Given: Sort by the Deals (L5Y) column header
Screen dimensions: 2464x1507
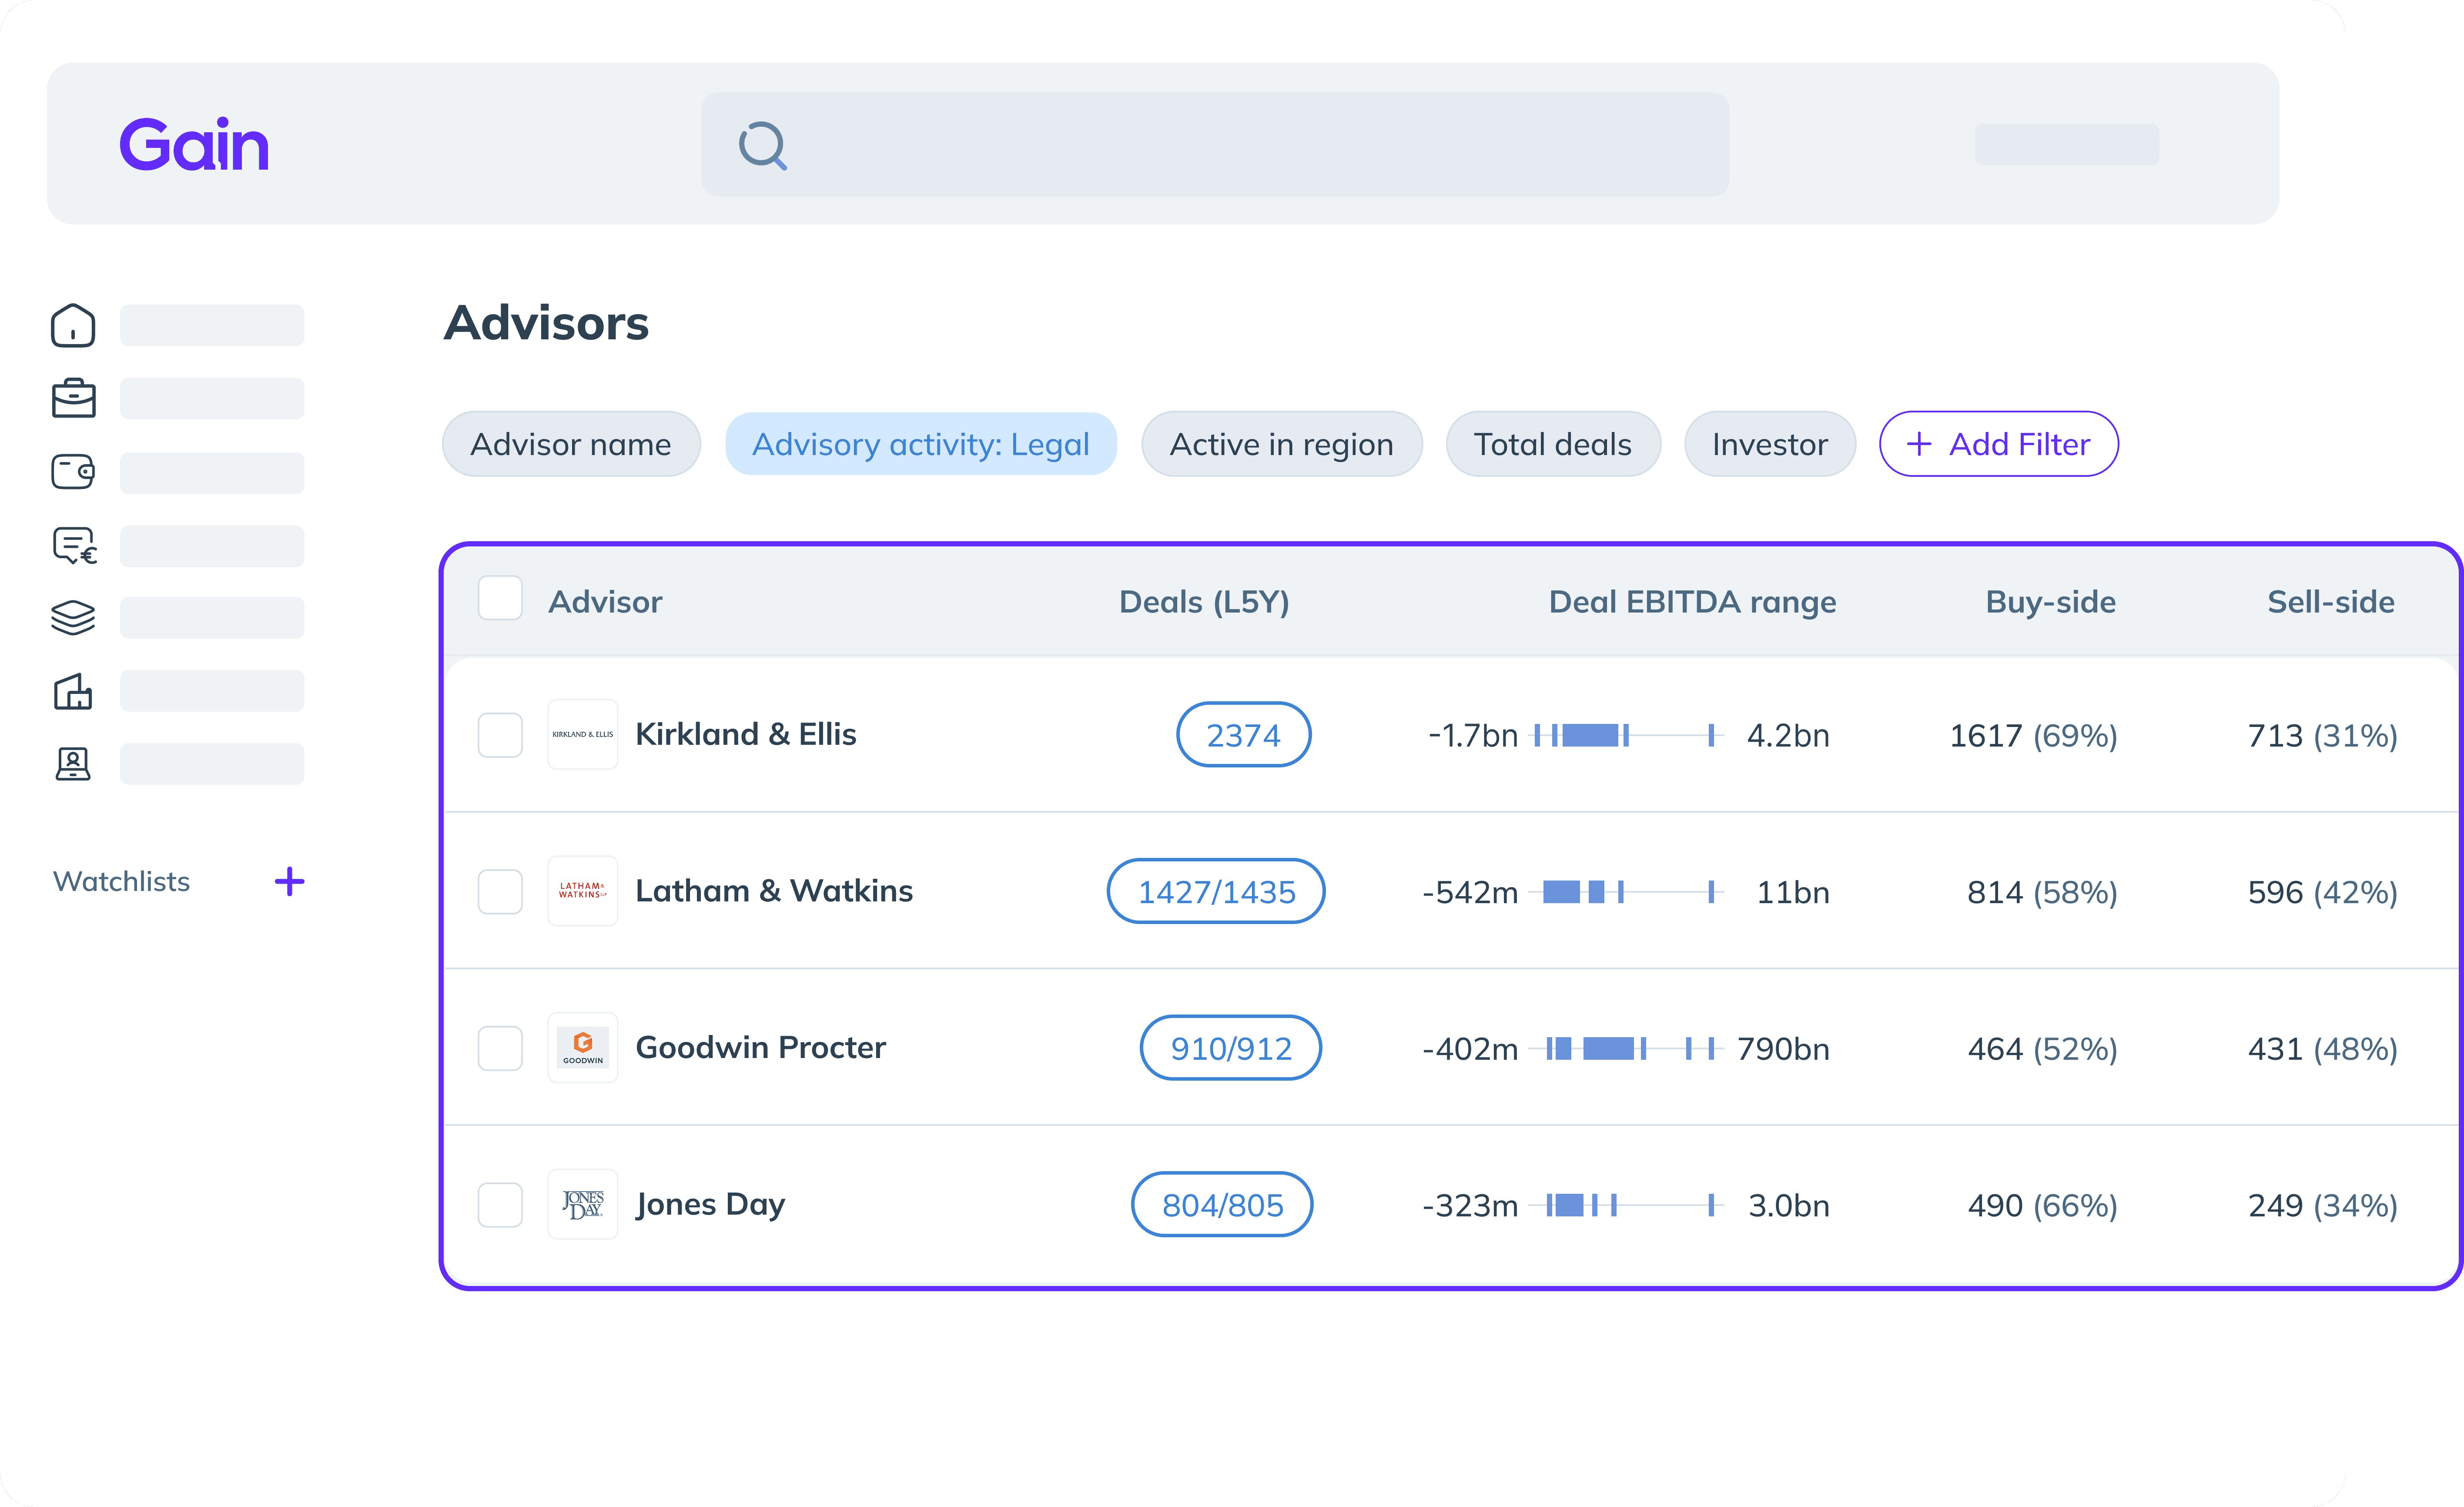Looking at the screenshot, I should pos(1203,602).
